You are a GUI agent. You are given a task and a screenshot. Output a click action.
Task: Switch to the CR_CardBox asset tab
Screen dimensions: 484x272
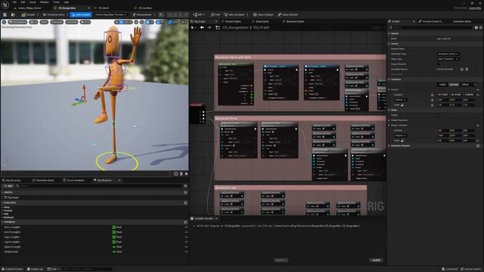coord(145,8)
